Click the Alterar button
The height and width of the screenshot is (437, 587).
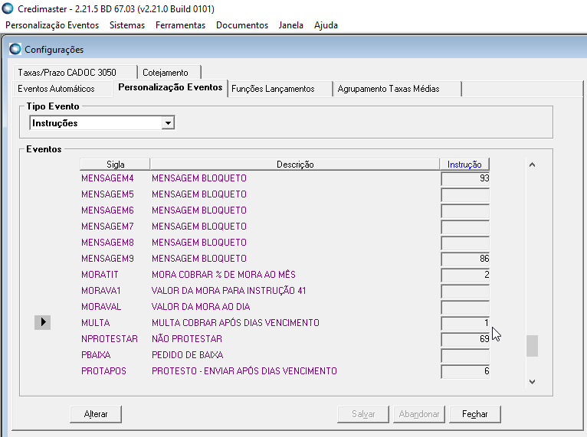click(96, 414)
